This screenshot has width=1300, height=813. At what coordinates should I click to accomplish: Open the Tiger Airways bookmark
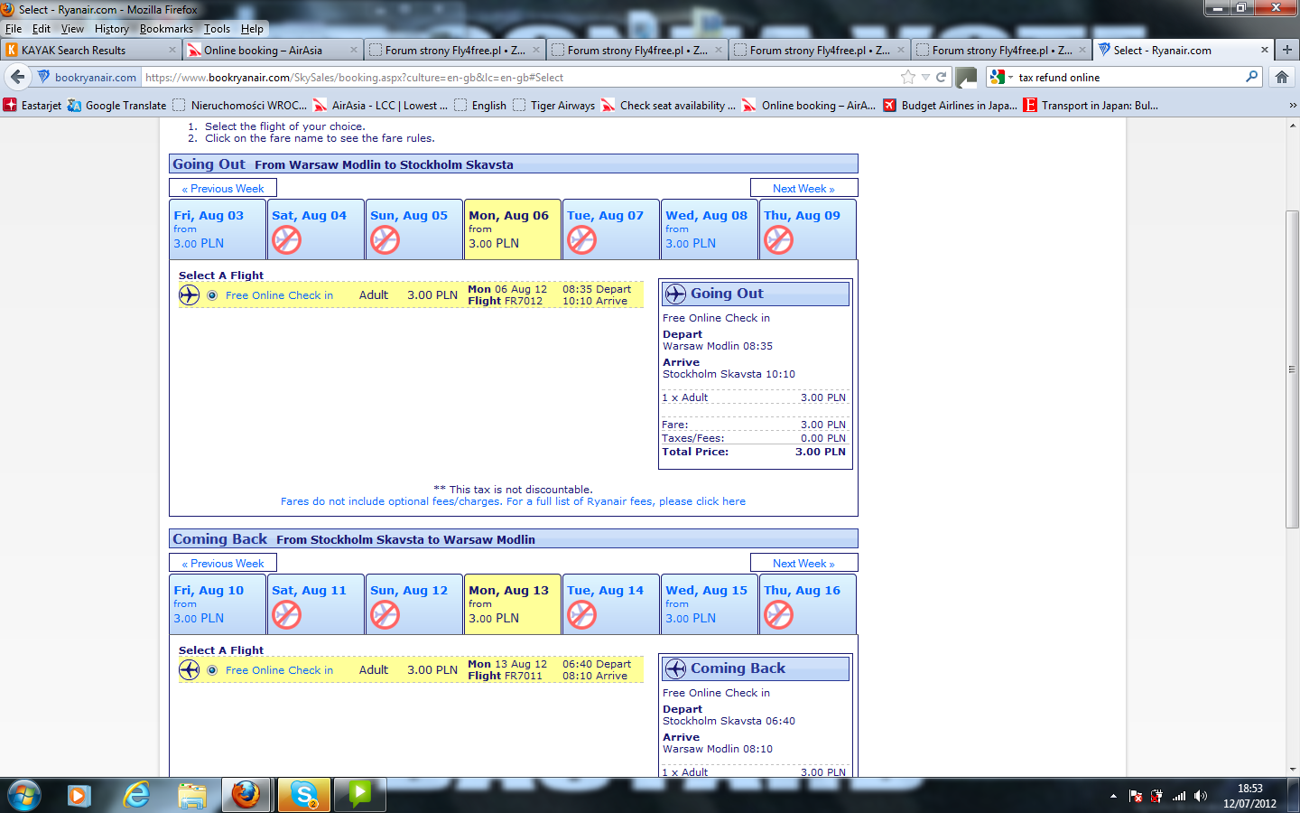[x=554, y=106]
